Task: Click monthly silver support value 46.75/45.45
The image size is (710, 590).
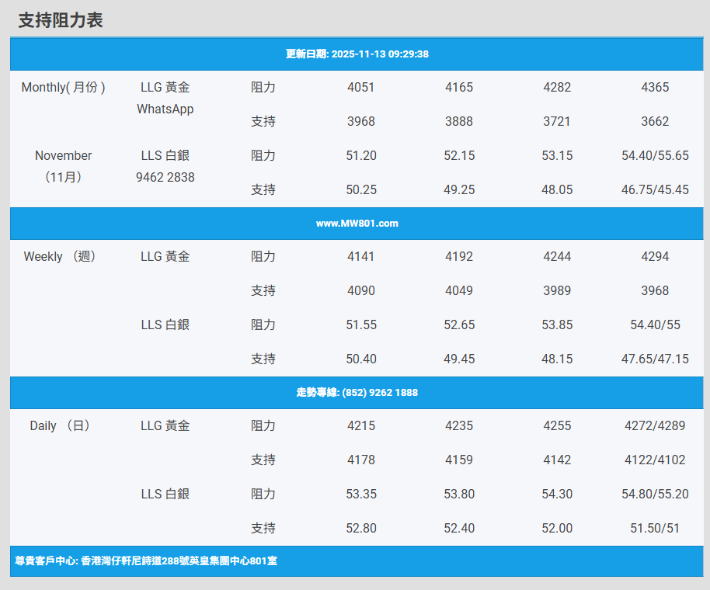Action: click(655, 190)
